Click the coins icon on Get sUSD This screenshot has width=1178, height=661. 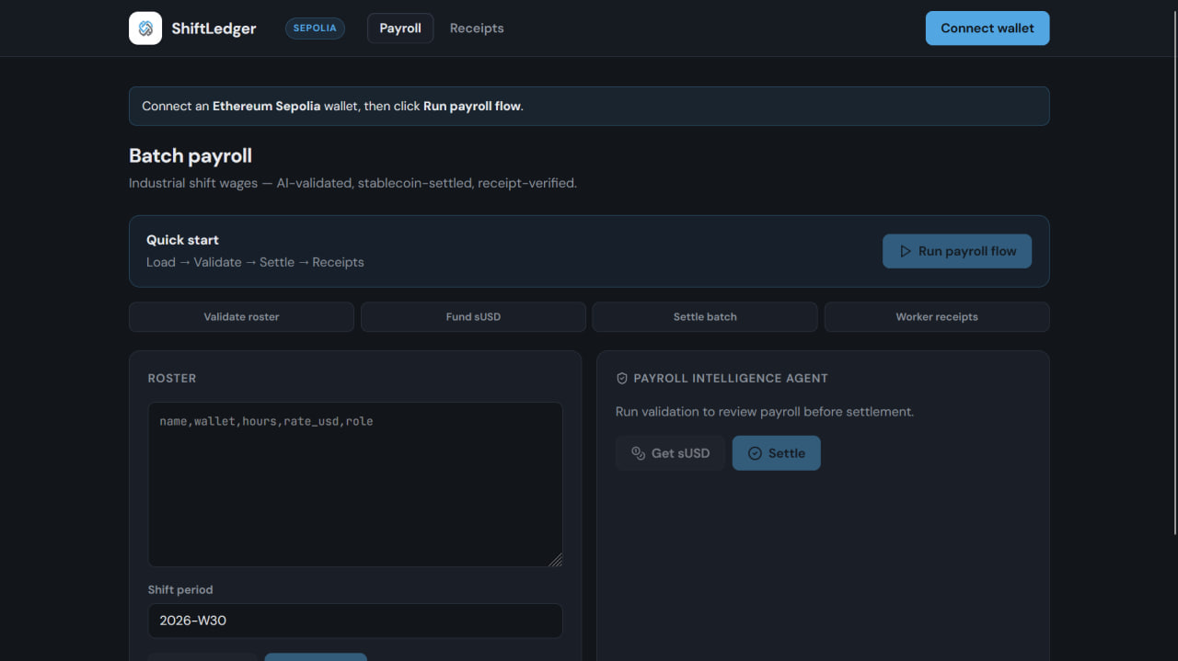pyautogui.click(x=638, y=453)
